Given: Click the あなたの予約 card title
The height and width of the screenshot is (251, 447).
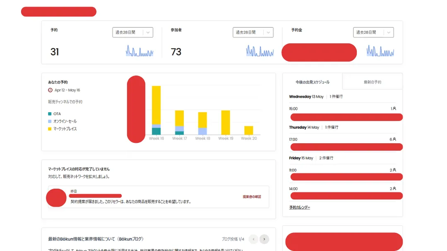Looking at the screenshot, I should (58, 82).
